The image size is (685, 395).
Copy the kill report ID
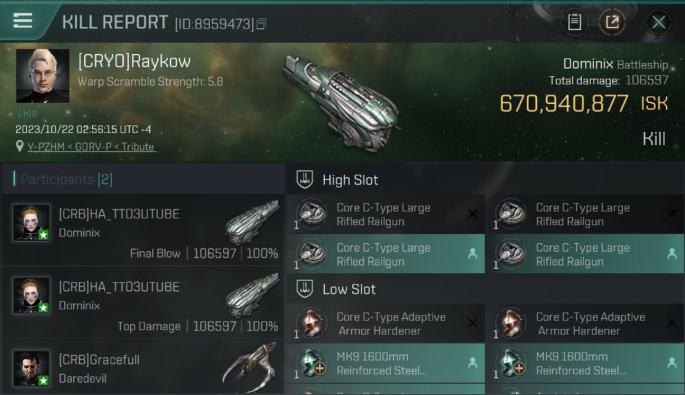click(x=262, y=24)
